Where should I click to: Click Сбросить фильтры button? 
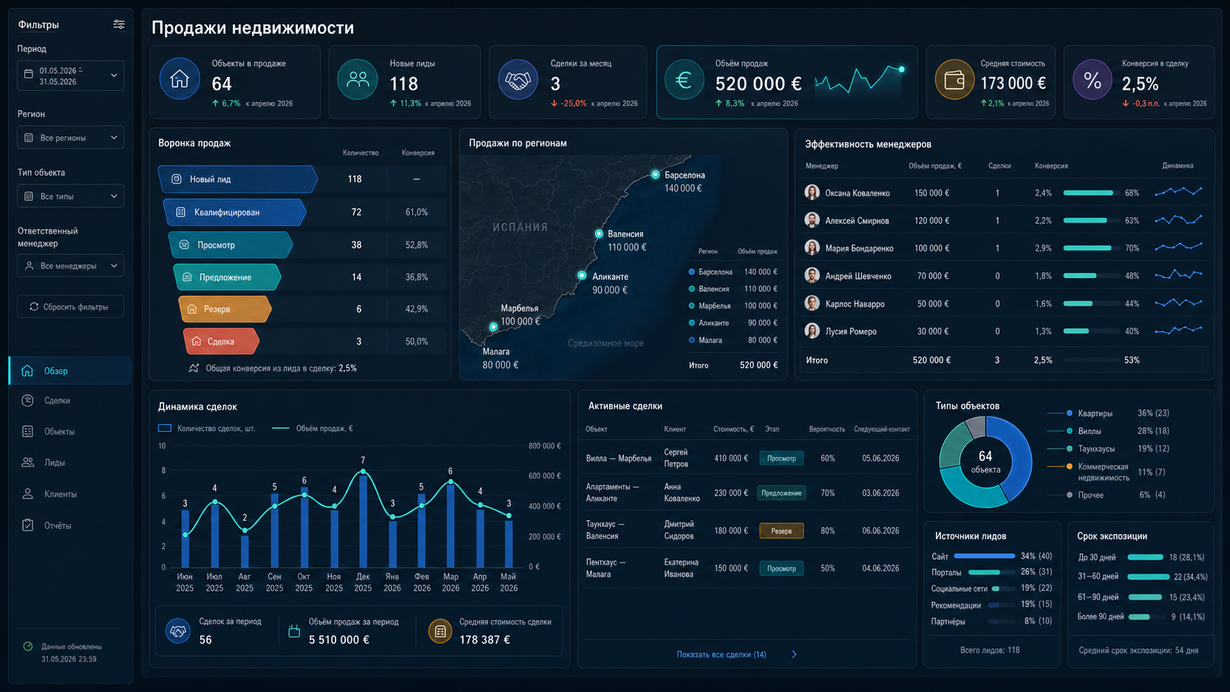[x=71, y=307]
